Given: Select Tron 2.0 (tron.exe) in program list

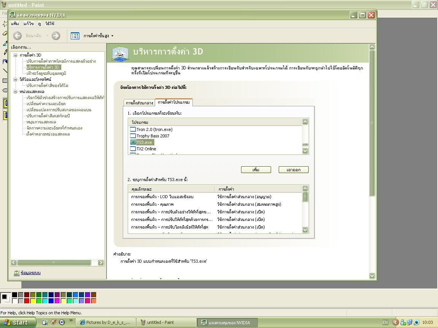Looking at the screenshot, I should (x=154, y=129).
